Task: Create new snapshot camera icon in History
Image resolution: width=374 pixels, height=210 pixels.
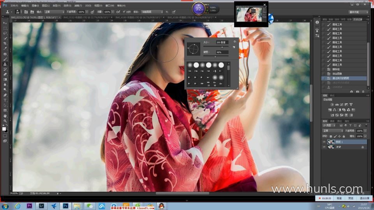Action: pyautogui.click(x=357, y=91)
